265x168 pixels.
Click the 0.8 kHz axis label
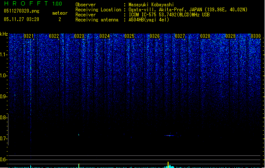click(4, 118)
